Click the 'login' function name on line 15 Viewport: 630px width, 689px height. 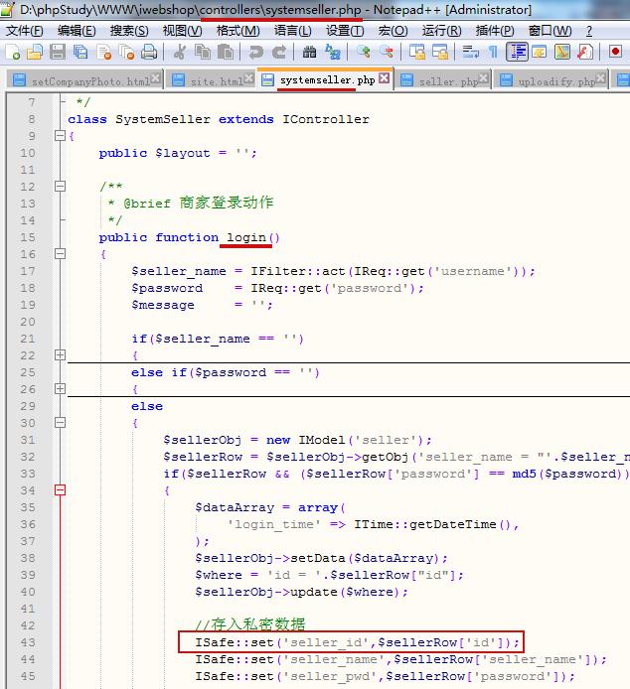246,237
